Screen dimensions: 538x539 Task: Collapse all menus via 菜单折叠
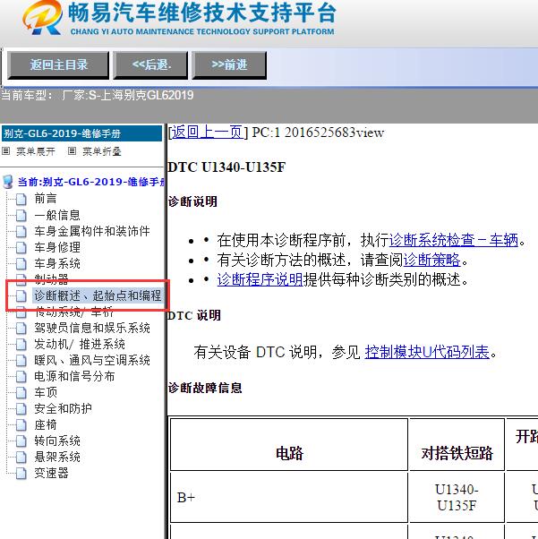coord(102,151)
